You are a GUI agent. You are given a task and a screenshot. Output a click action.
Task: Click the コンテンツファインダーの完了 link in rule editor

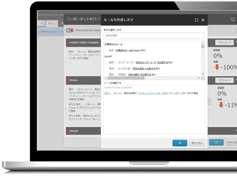pos(153,93)
